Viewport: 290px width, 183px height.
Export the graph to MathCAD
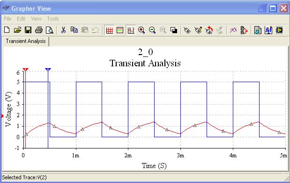pos(268,30)
